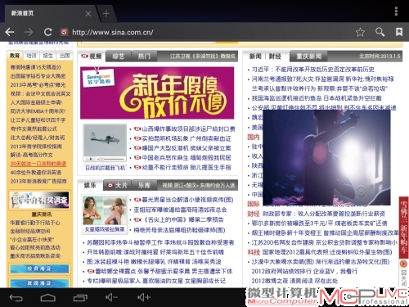This screenshot has height=307, width=409.
Task: Open bookmarks list icon in toolbar
Action: pyautogui.click(x=399, y=32)
